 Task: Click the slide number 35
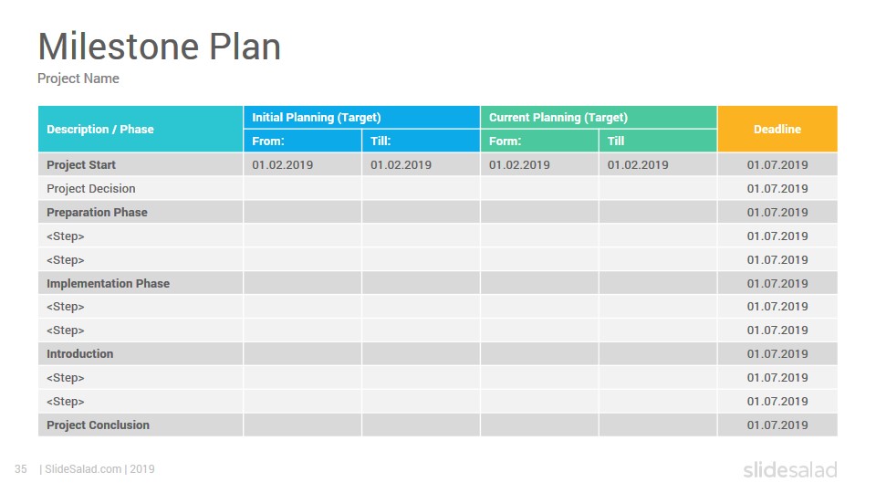coord(21,469)
